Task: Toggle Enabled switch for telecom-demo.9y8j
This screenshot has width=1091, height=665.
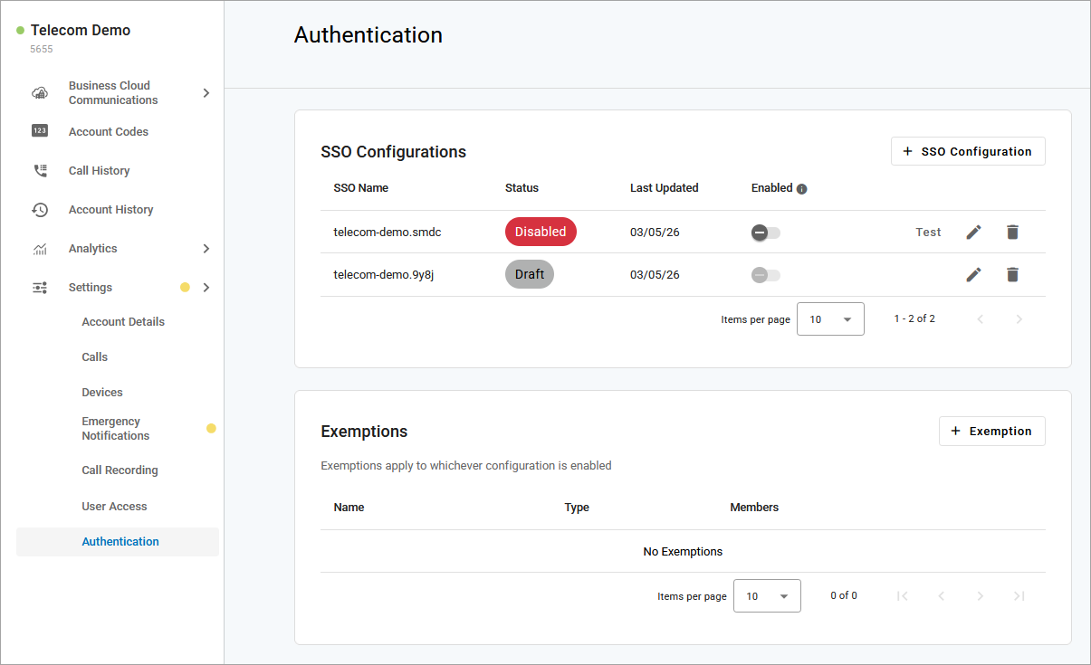Action: pyautogui.click(x=765, y=275)
